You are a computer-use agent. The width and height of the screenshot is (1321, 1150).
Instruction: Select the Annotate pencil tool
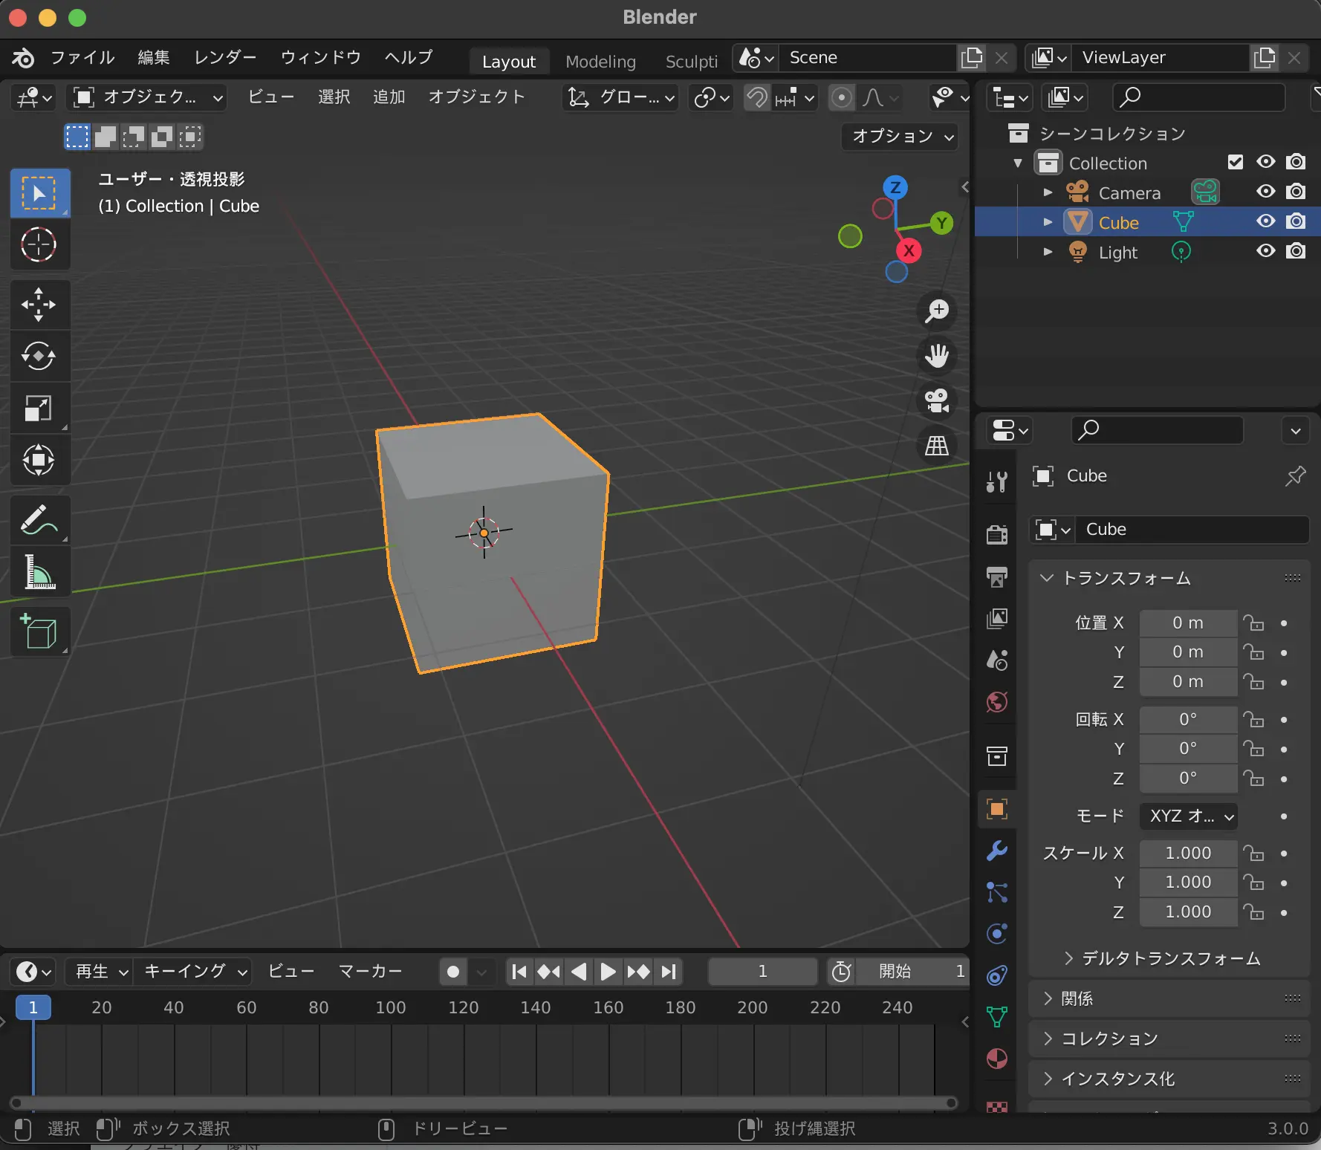[x=39, y=520]
